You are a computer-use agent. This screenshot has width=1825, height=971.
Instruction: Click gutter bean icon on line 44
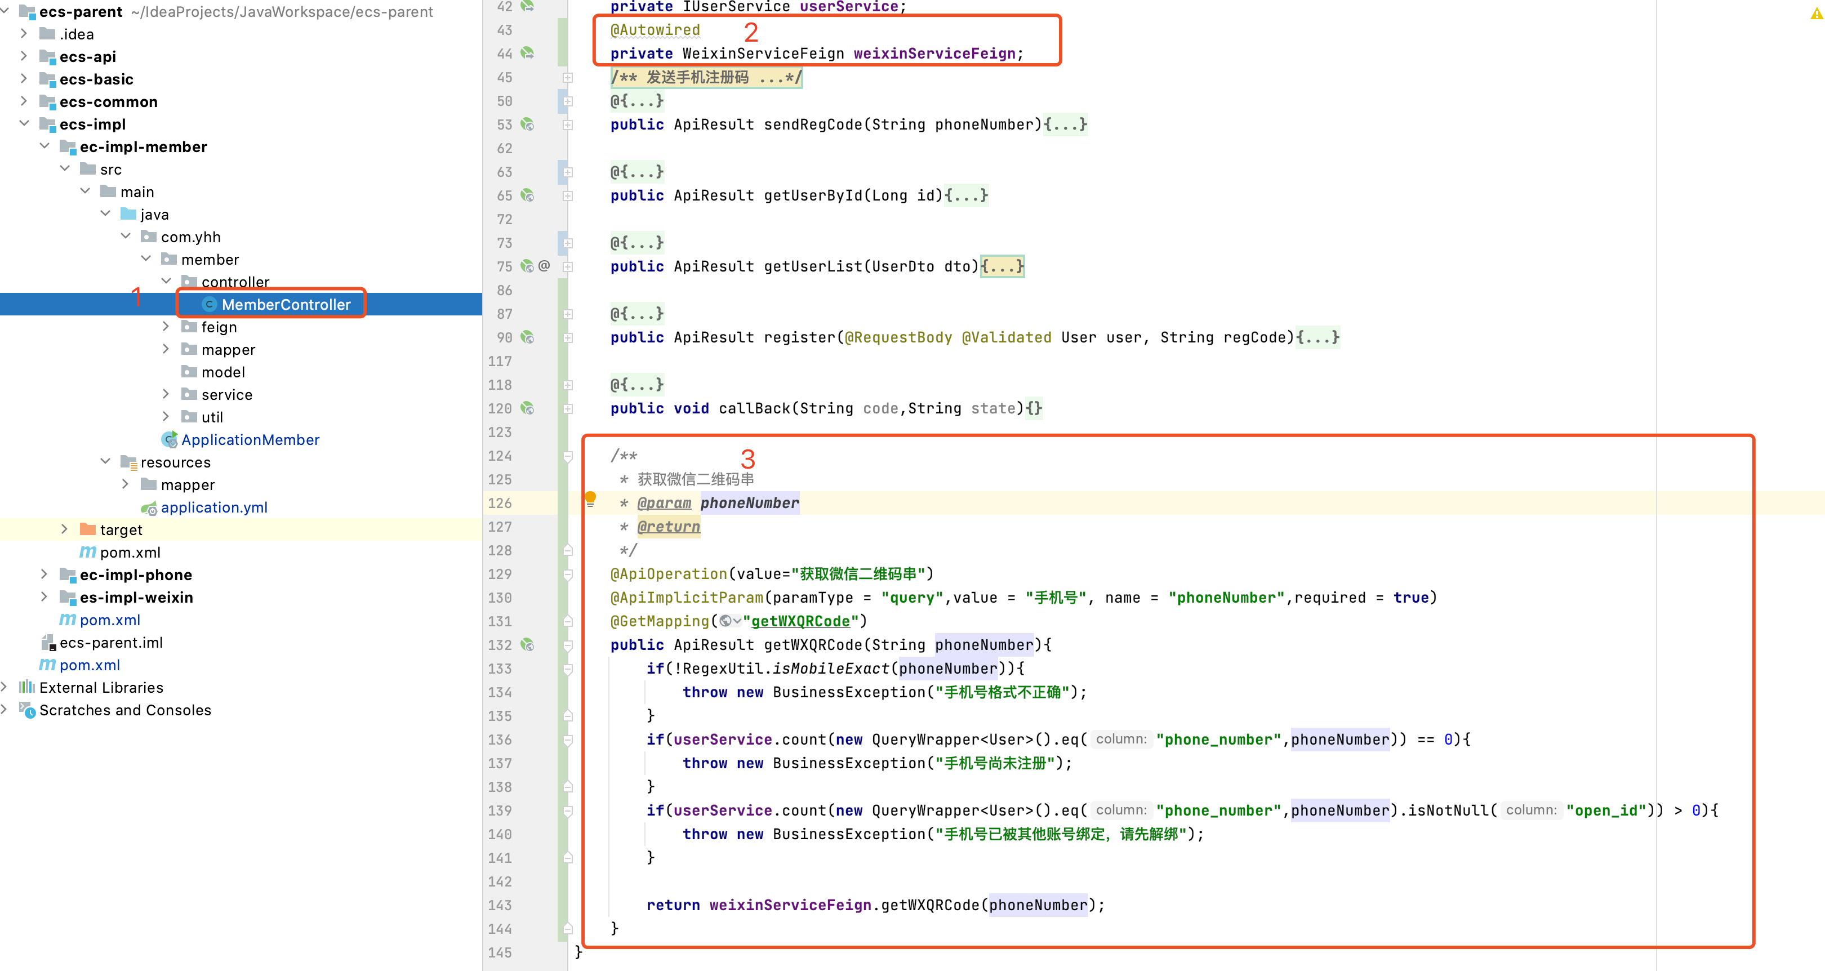pos(527,53)
